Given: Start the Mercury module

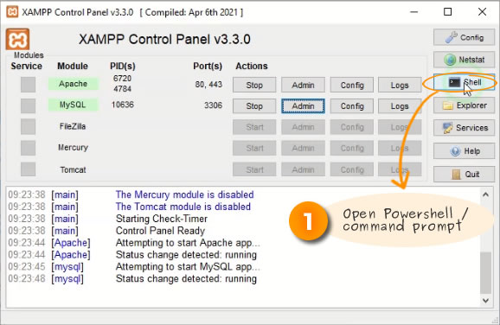Looking at the screenshot, I should 254,148.
